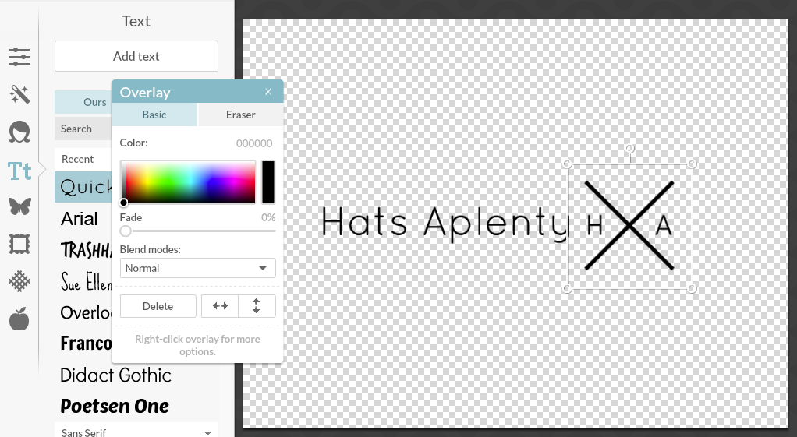Open the Edits sliders panel icon
The width and height of the screenshot is (797, 437).
pos(19,56)
